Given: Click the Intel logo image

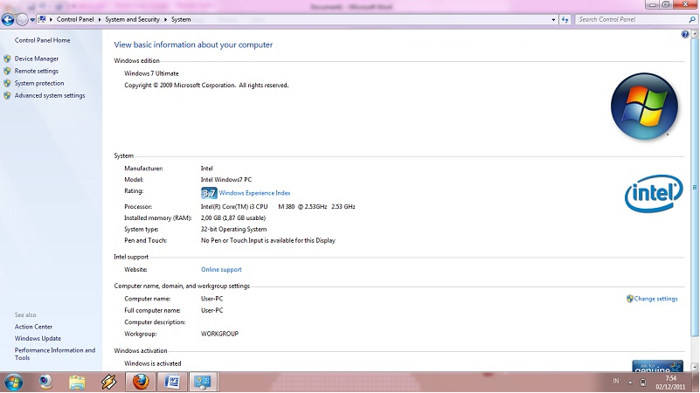Looking at the screenshot, I should [x=654, y=194].
